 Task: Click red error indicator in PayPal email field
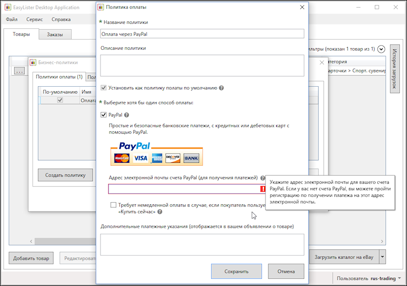[x=263, y=189]
